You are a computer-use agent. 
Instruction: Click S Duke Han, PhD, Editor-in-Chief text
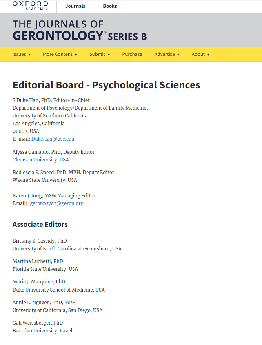(51, 100)
